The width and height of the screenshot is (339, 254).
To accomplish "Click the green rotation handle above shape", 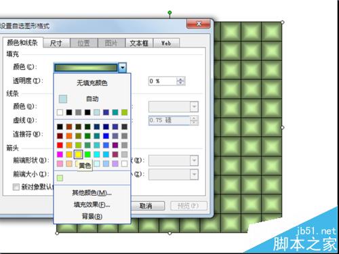I will pos(169,13).
